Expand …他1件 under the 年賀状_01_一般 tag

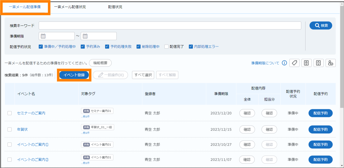click(x=85, y=133)
